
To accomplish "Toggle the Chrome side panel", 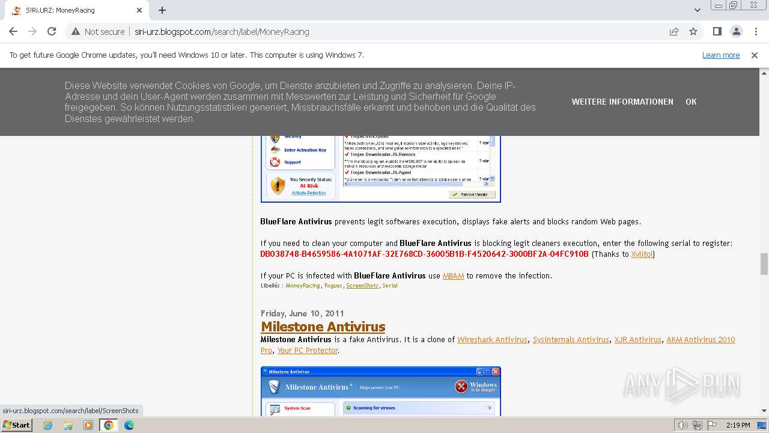I will tap(717, 32).
